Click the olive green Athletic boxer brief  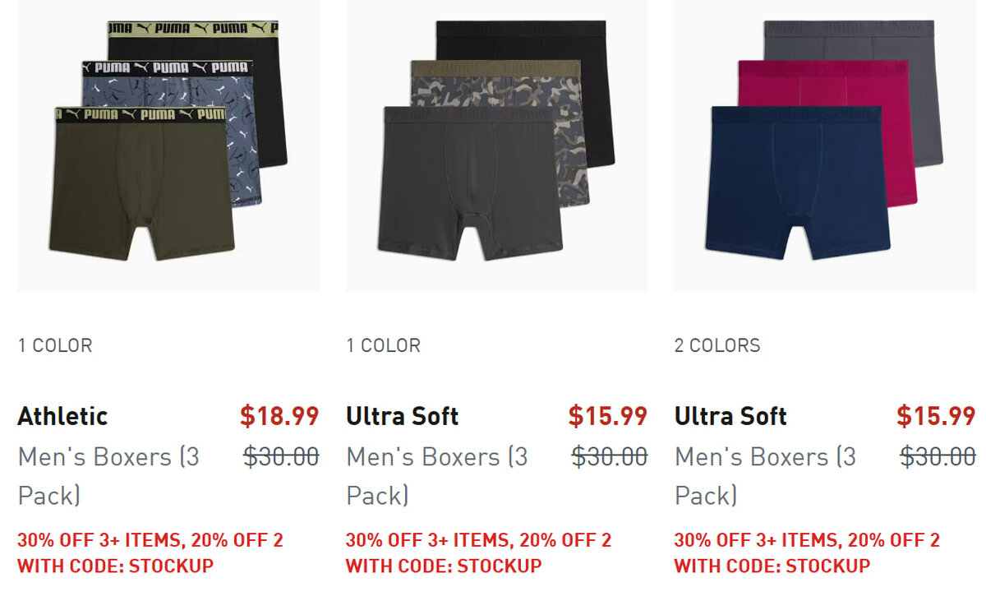[x=141, y=183]
